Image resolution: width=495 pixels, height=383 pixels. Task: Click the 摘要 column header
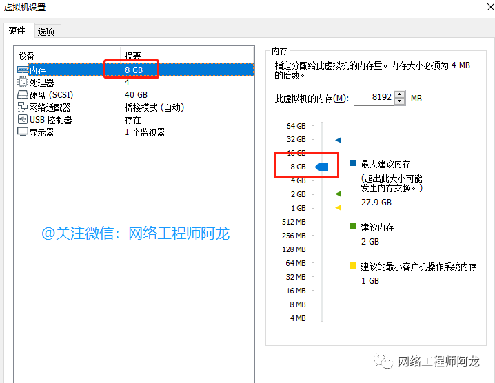pos(132,56)
